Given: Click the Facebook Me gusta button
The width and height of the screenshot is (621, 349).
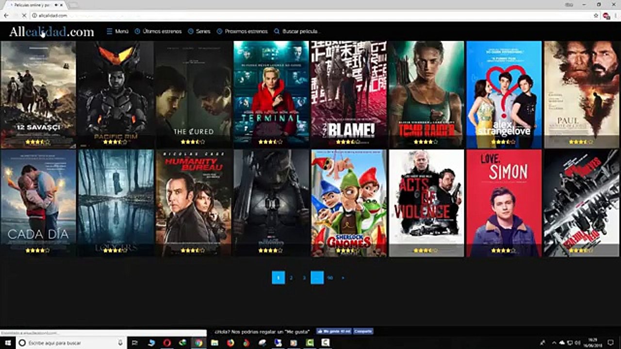Looking at the screenshot, I should (334, 331).
